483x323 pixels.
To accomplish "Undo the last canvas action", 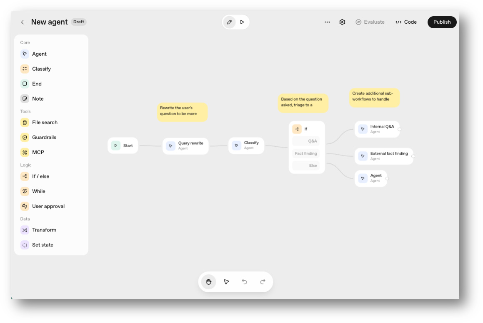I will point(245,282).
